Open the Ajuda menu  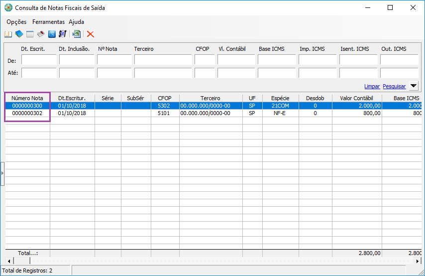click(x=76, y=22)
